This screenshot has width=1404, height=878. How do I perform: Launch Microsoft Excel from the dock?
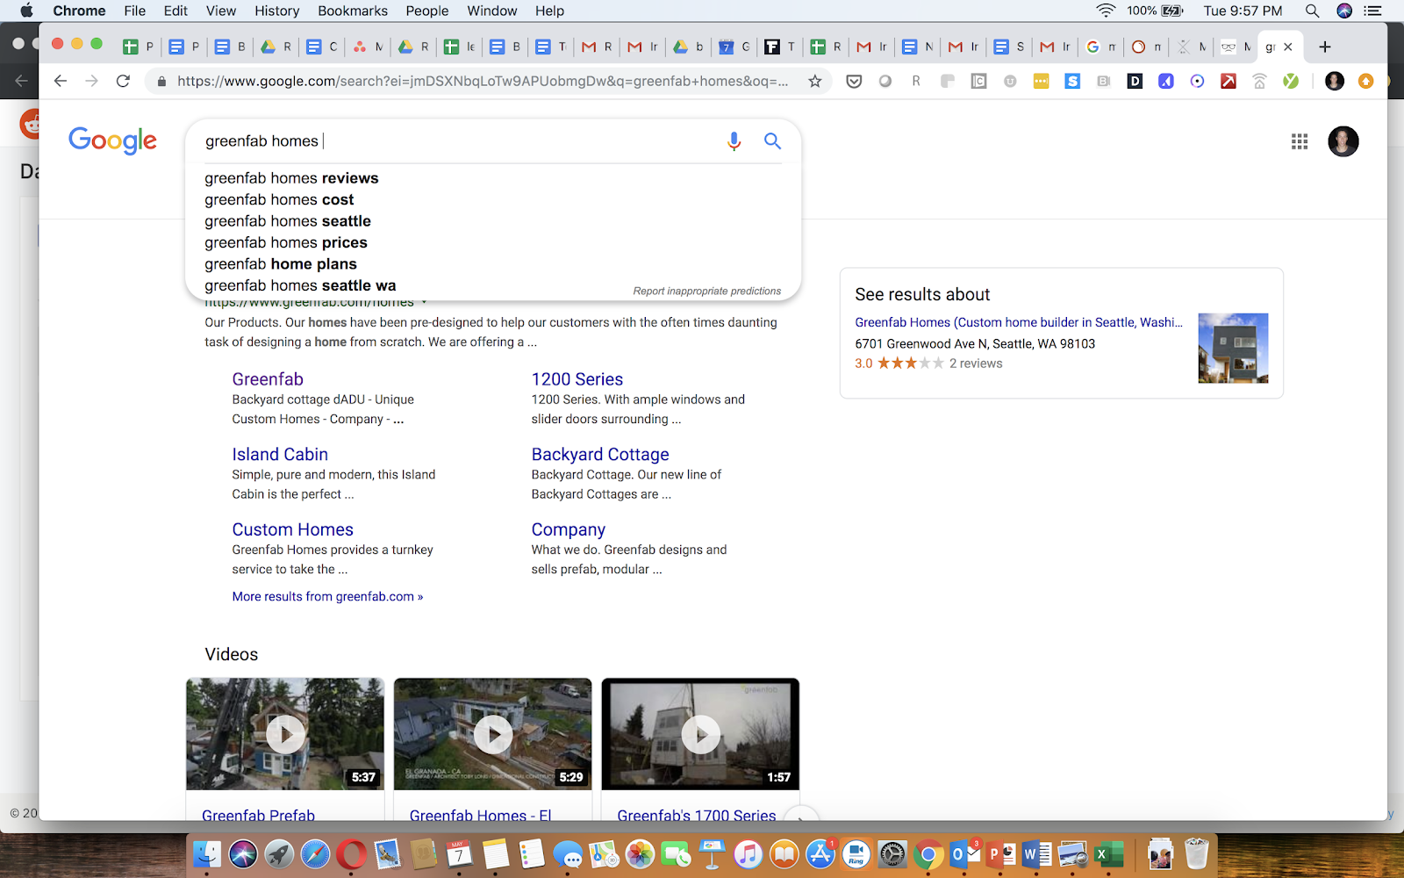point(1109,853)
